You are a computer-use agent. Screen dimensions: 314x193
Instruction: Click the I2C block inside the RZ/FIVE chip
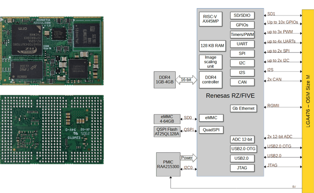tap(242, 63)
